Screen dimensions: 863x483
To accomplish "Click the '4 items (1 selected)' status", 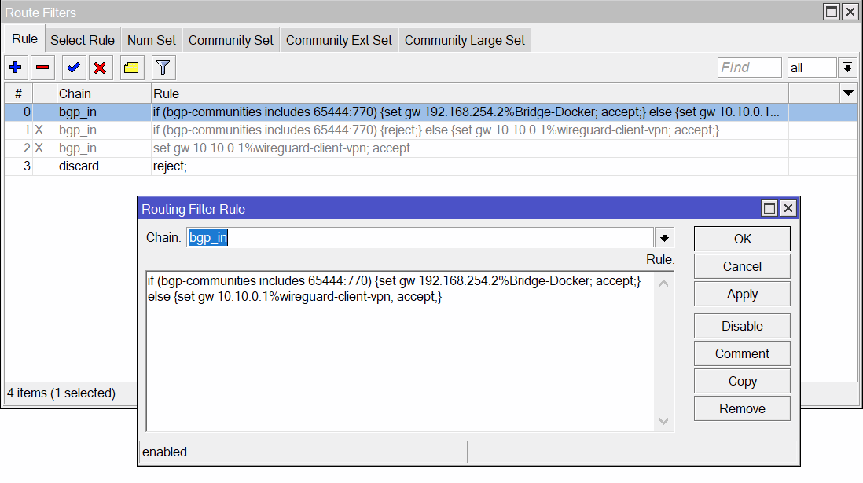I will pos(61,393).
